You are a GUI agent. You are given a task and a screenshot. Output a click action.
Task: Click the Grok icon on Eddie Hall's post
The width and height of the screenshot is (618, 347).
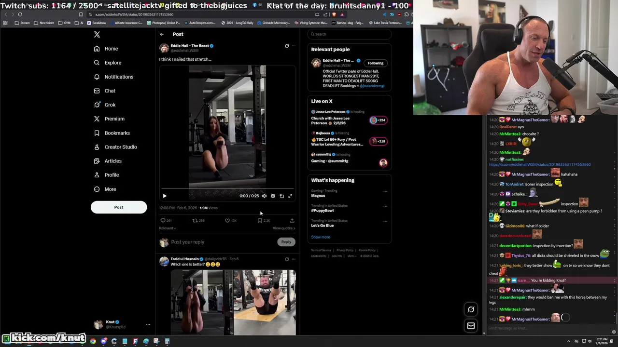pyautogui.click(x=287, y=46)
